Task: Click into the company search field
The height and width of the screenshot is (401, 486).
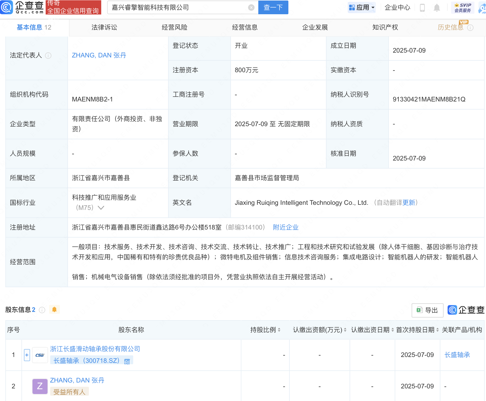Action: (177, 8)
